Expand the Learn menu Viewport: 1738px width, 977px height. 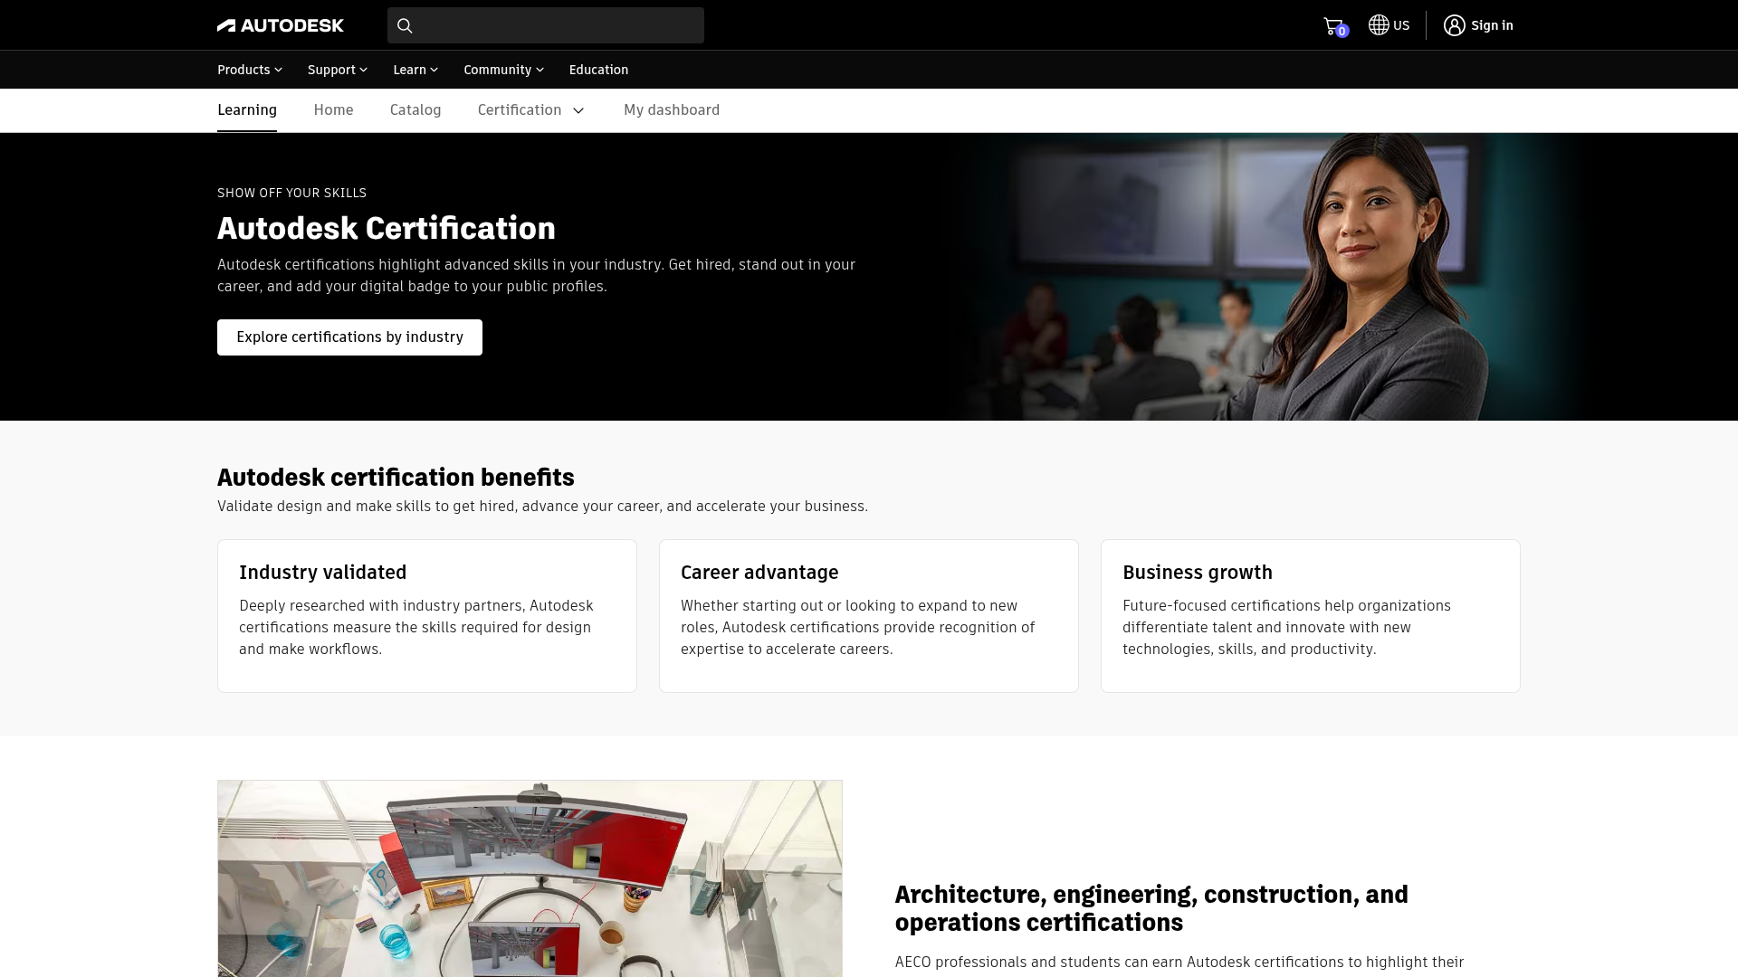coord(415,70)
